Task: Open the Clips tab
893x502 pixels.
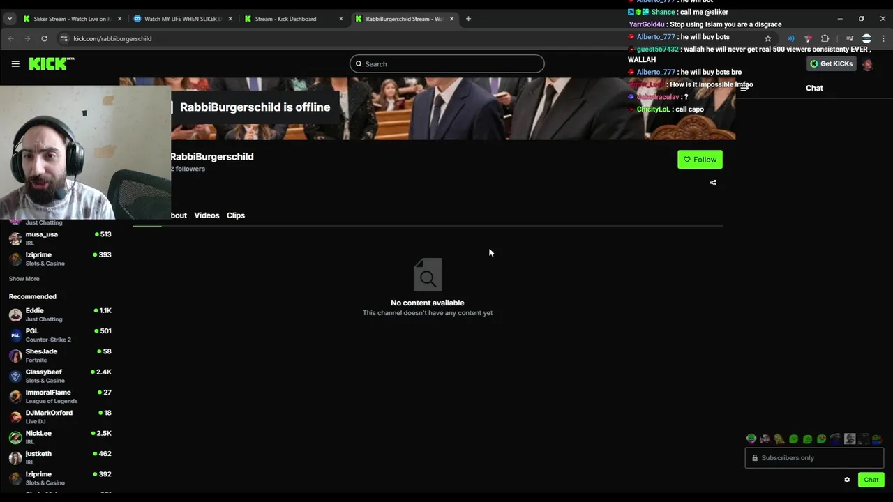Action: tap(236, 215)
